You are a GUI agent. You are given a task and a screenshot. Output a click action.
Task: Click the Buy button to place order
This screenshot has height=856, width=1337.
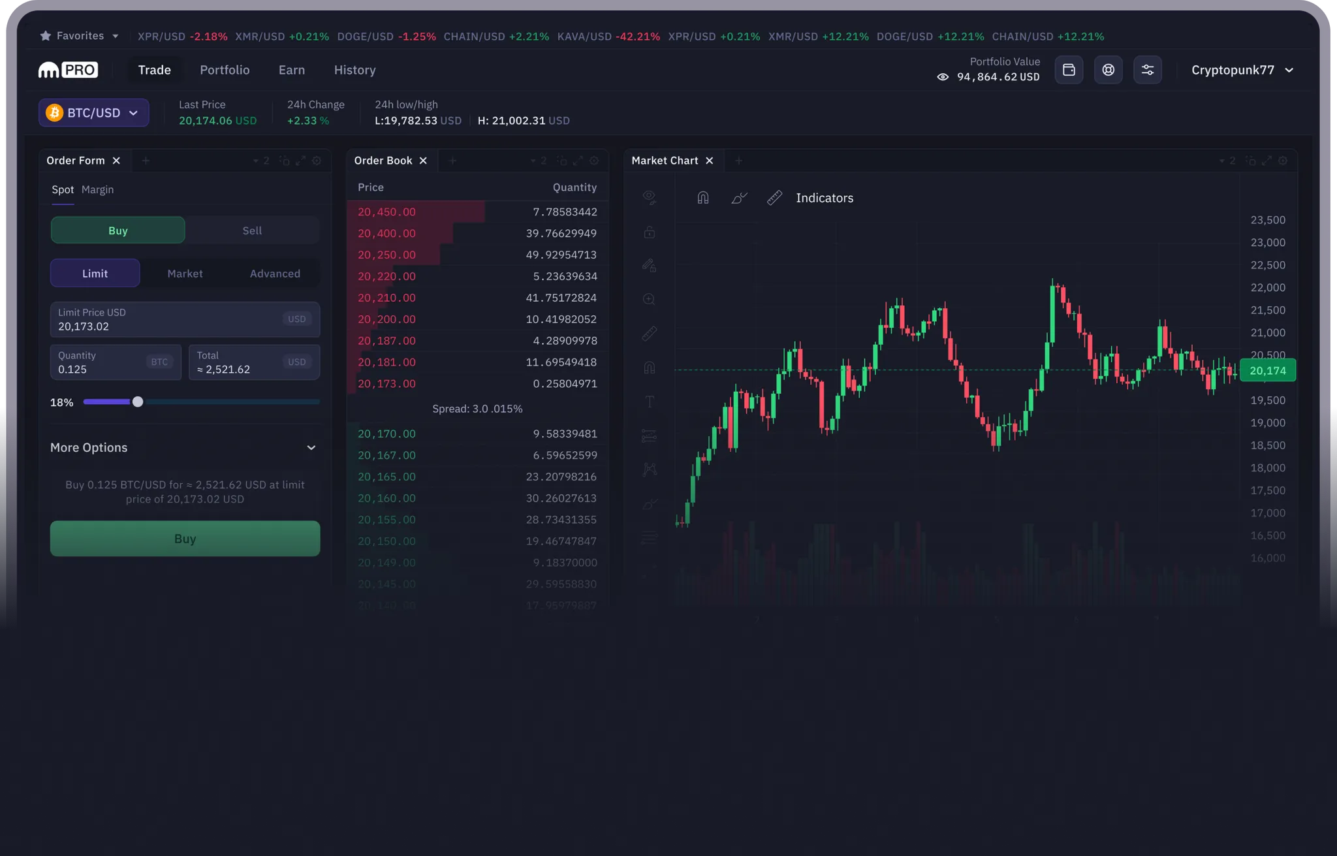tap(184, 538)
